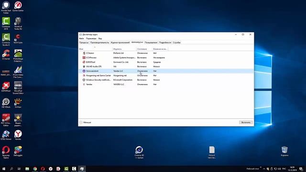Image resolution: width=306 pixels, height=172 pixels.
Task: Click the Включить button
Action: pos(246,122)
